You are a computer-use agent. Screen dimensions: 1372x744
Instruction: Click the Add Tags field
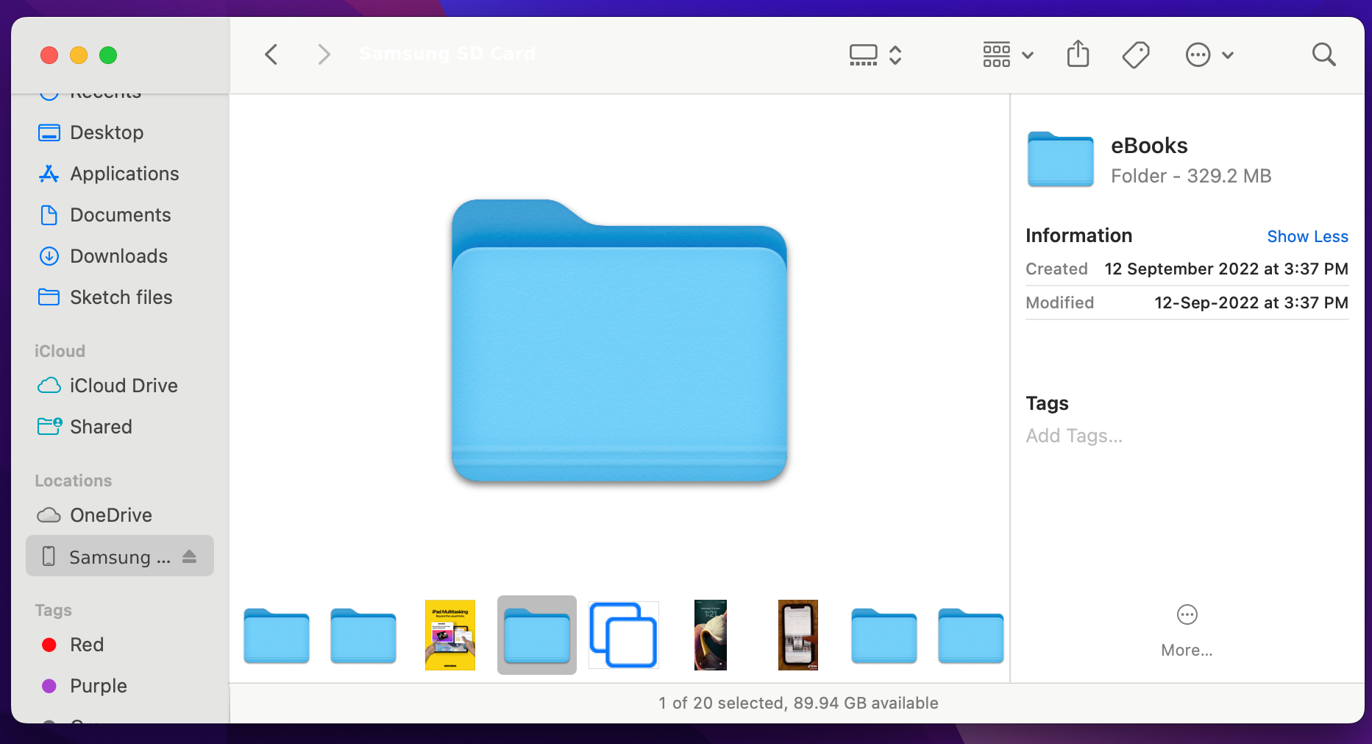point(1074,436)
